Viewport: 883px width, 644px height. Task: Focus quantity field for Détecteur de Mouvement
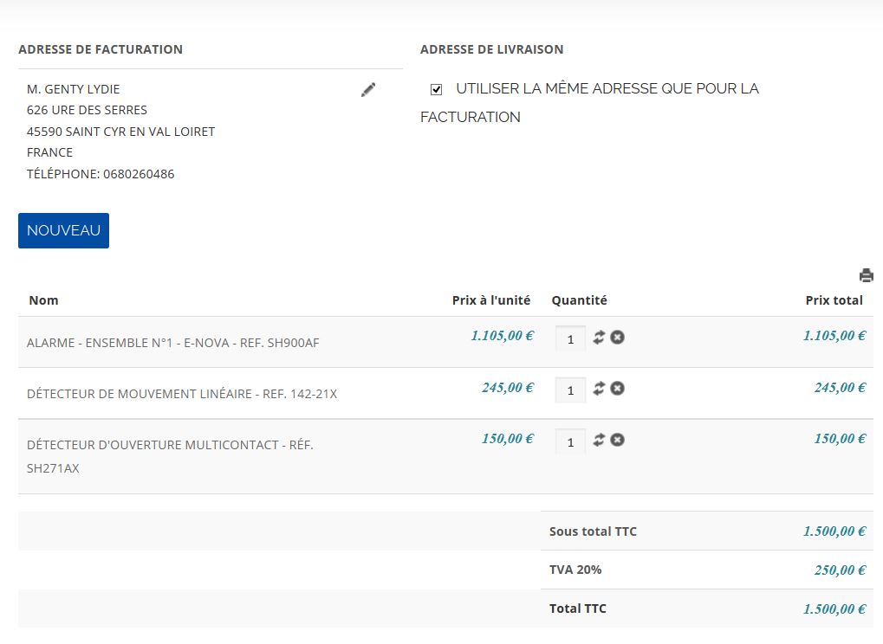coord(570,391)
